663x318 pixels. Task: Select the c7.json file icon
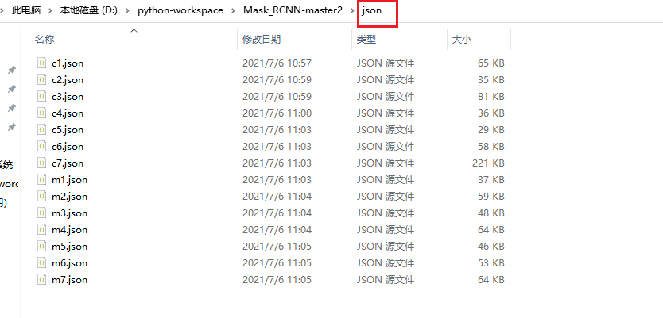pyautogui.click(x=41, y=163)
